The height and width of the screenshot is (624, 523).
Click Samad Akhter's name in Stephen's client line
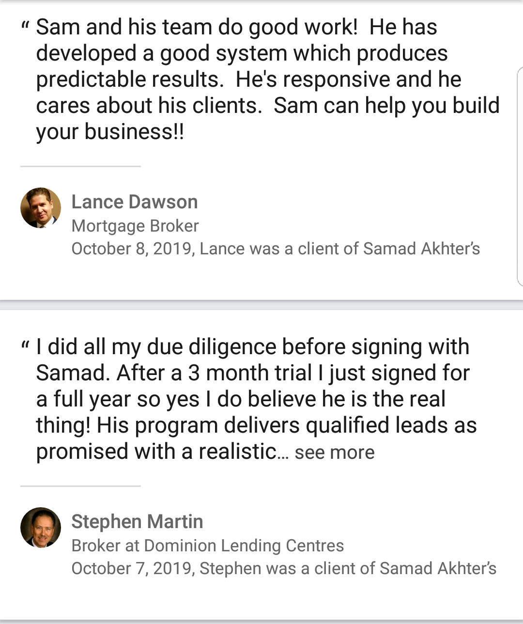438,568
